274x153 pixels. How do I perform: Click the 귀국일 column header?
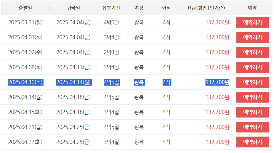[x=73, y=8]
